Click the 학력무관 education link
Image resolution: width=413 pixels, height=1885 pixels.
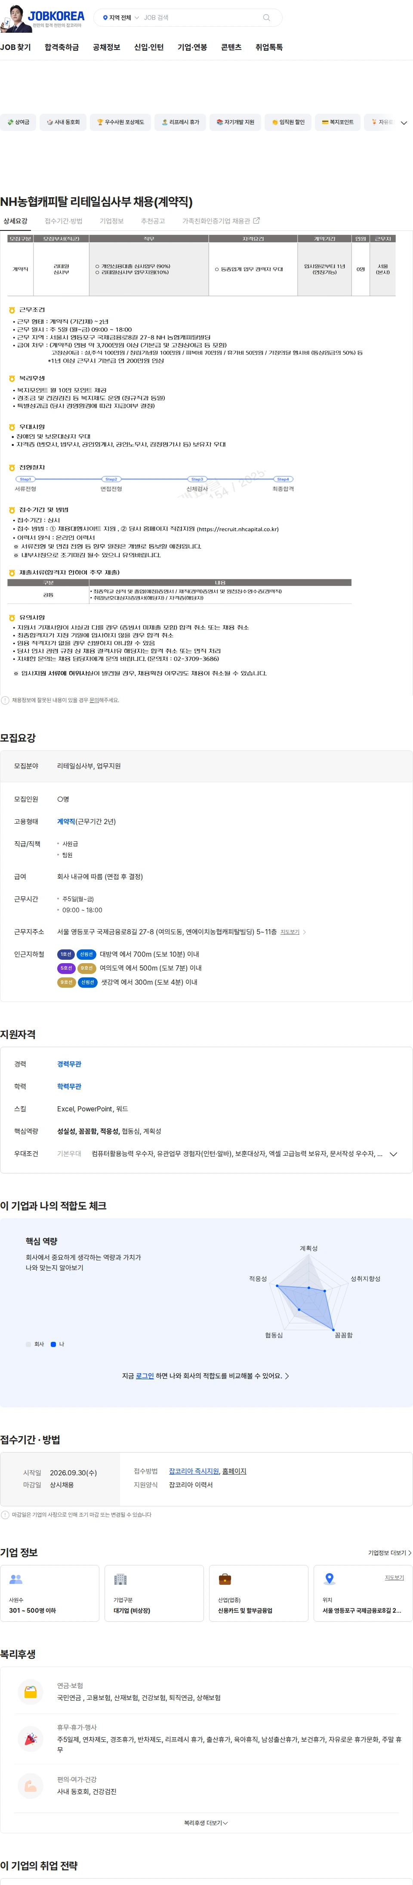pyautogui.click(x=69, y=1087)
